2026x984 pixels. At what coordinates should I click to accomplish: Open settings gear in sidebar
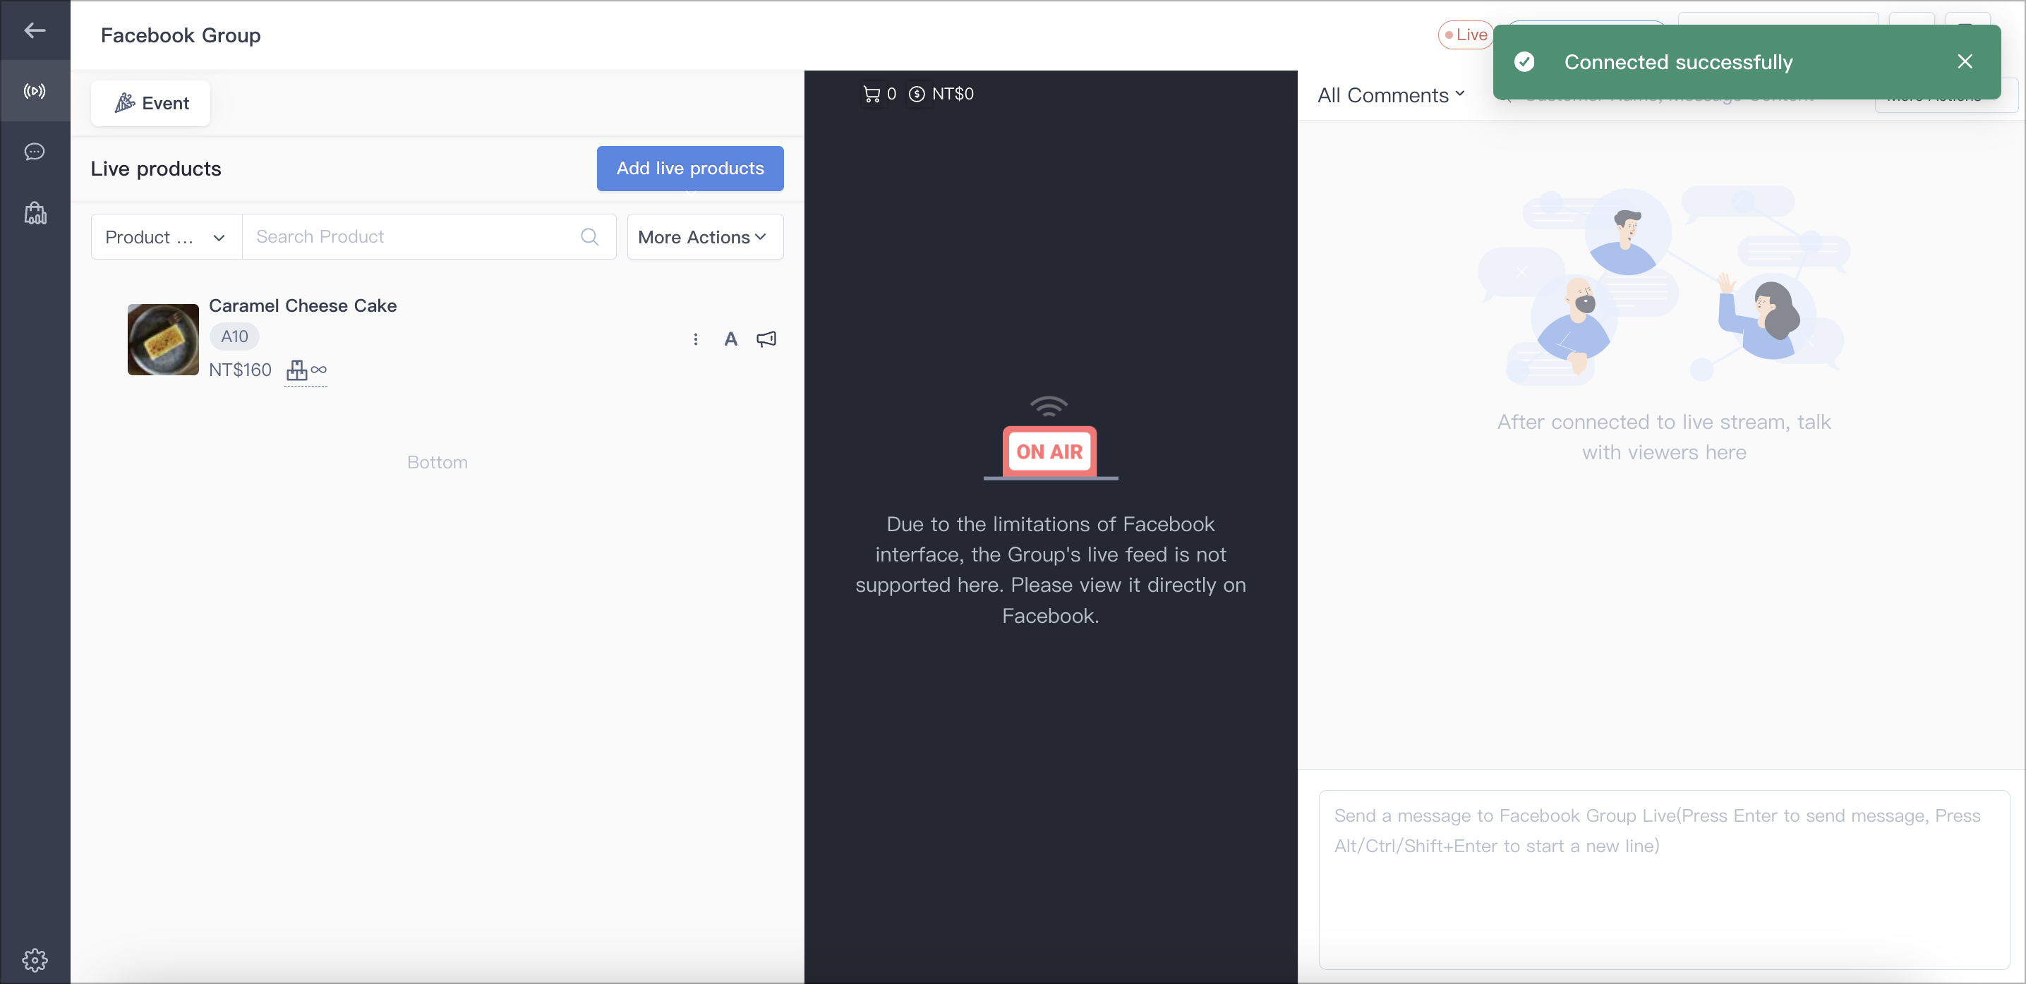[35, 959]
